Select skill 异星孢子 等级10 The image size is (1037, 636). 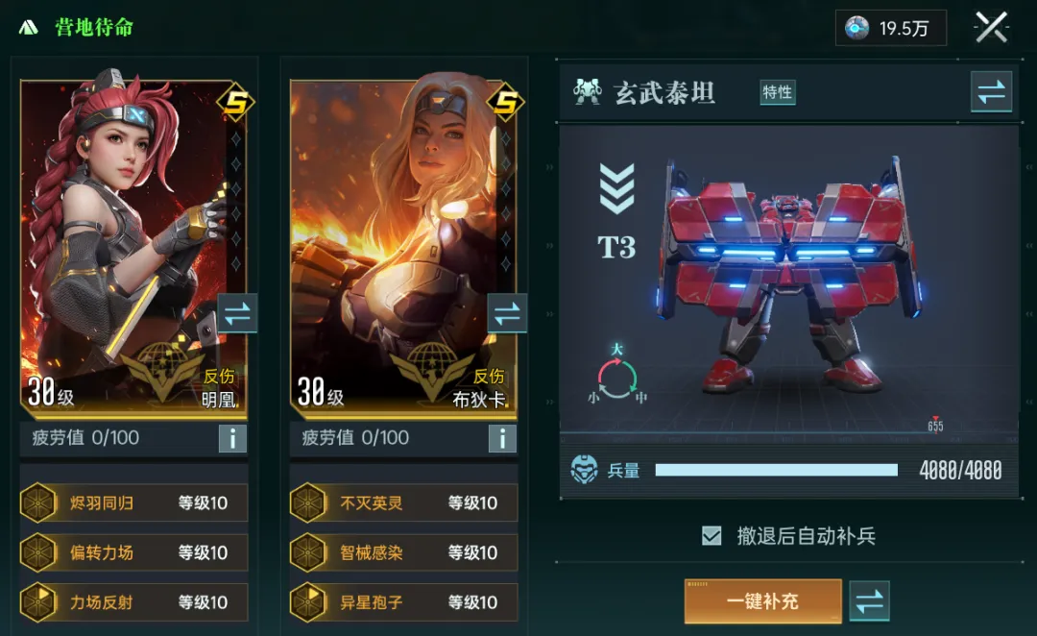click(x=404, y=602)
